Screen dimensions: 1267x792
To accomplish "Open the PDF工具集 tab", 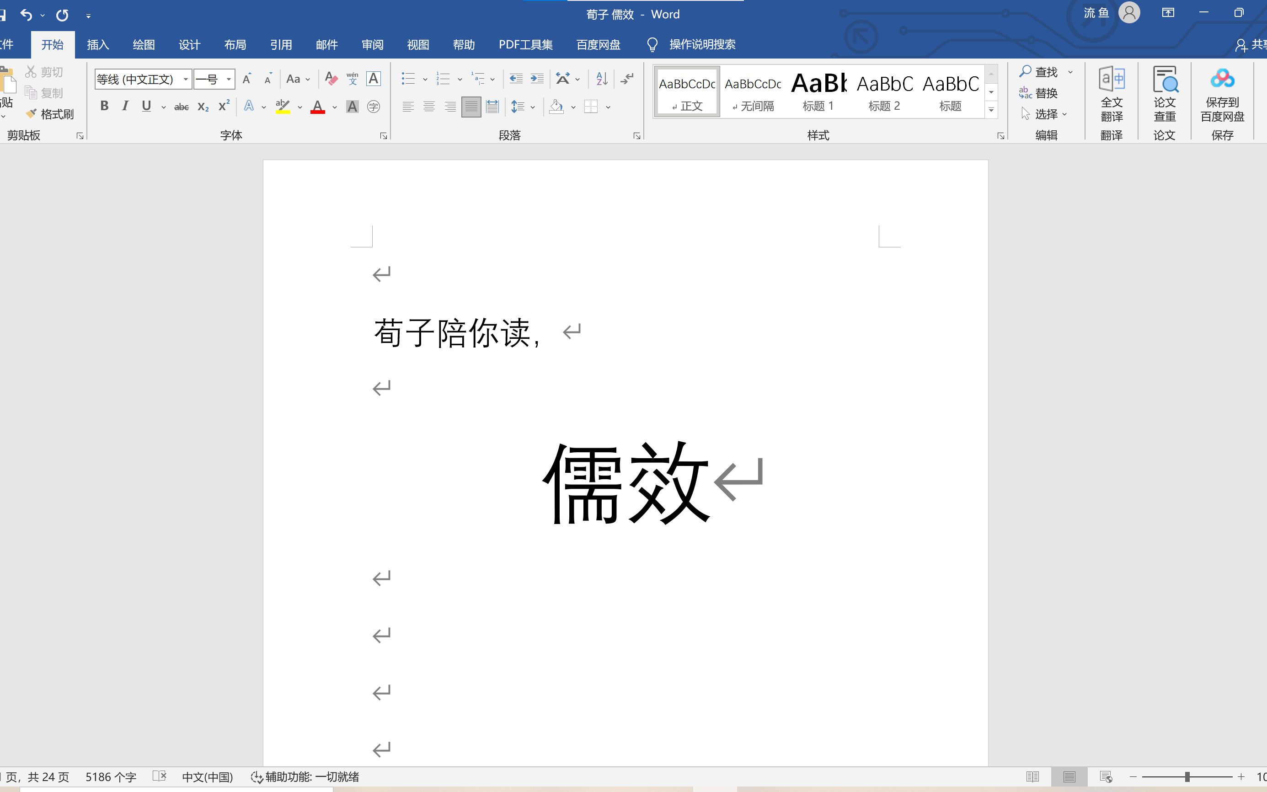I will (x=525, y=44).
